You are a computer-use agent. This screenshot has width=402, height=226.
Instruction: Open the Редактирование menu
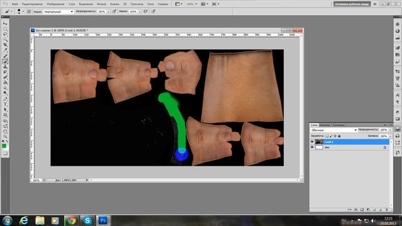32,4
